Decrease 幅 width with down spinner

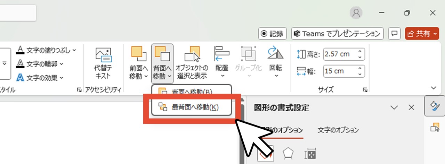click(361, 75)
